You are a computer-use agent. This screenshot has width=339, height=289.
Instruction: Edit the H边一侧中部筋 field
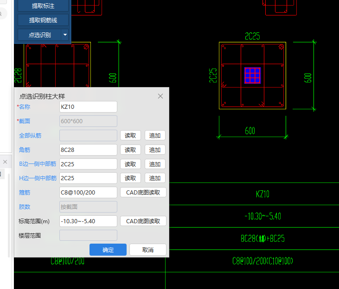(88, 178)
